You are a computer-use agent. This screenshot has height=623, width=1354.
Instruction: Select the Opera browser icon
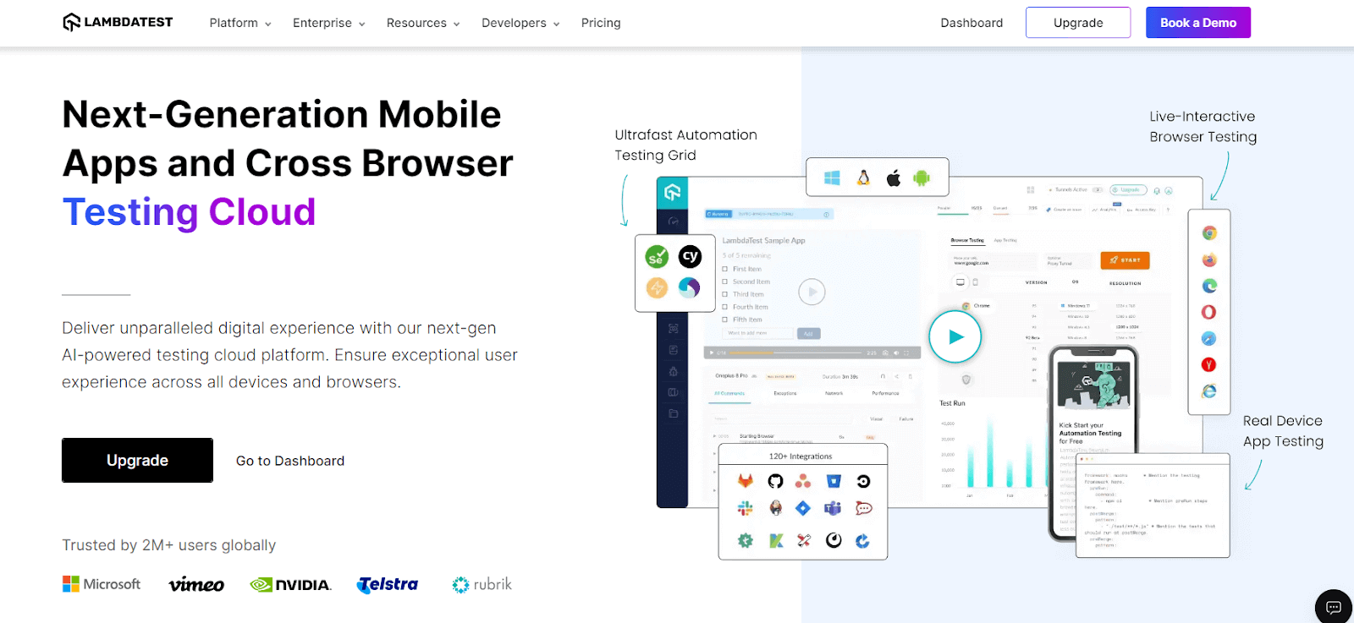point(1208,312)
